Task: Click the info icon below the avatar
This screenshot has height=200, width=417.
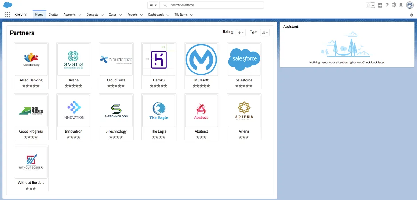Action: pyautogui.click(x=412, y=15)
